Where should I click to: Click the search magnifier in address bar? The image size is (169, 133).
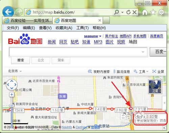click(x=117, y=12)
